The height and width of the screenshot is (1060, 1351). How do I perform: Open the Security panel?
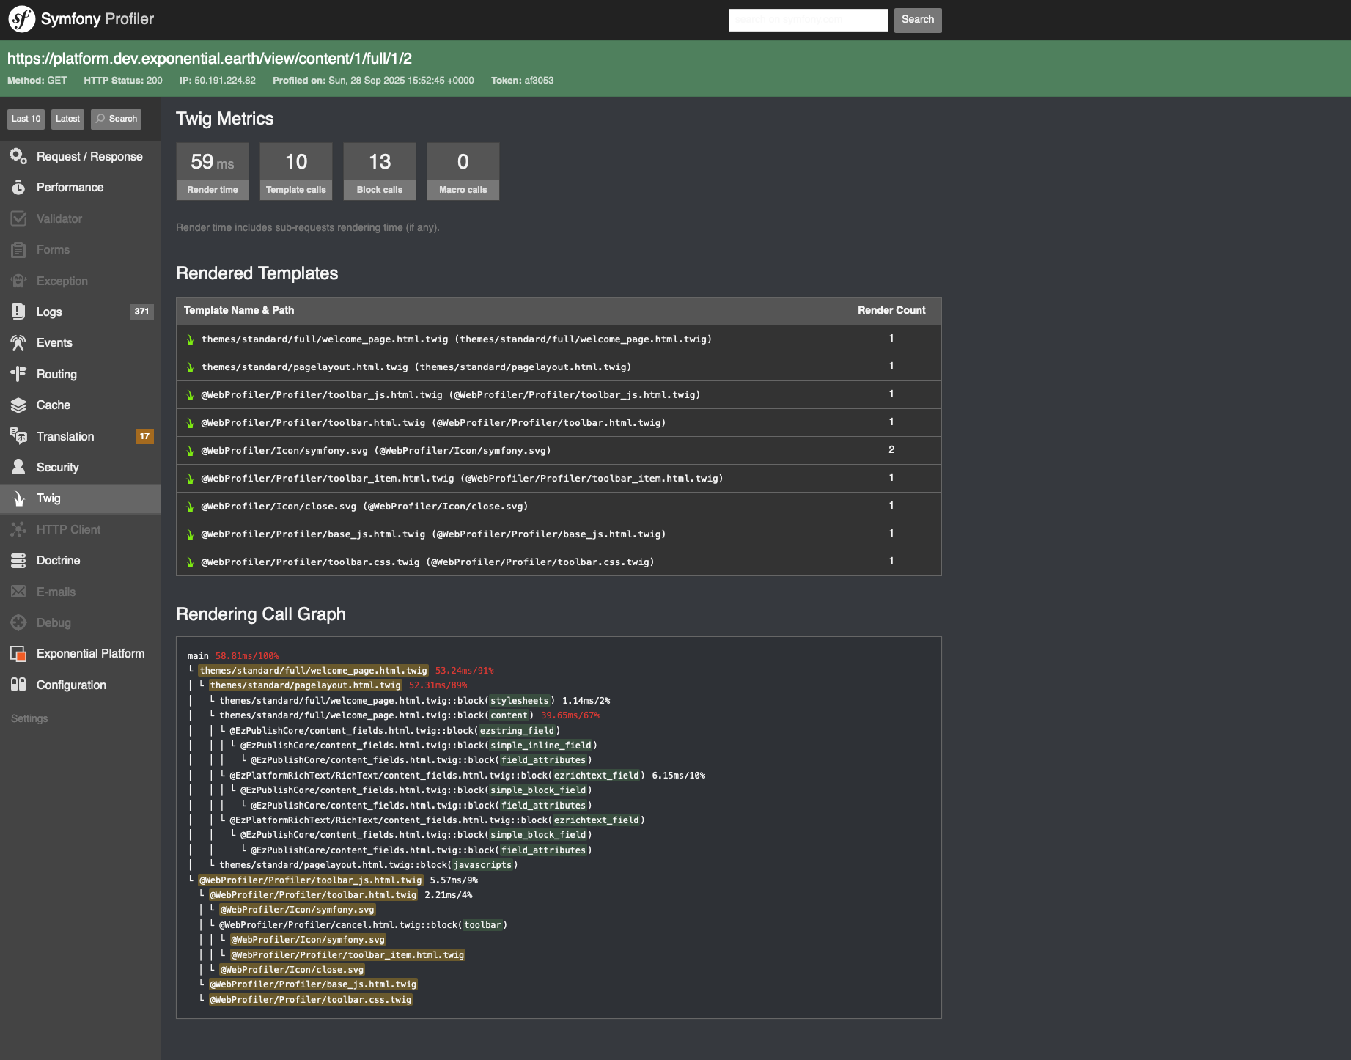[57, 467]
